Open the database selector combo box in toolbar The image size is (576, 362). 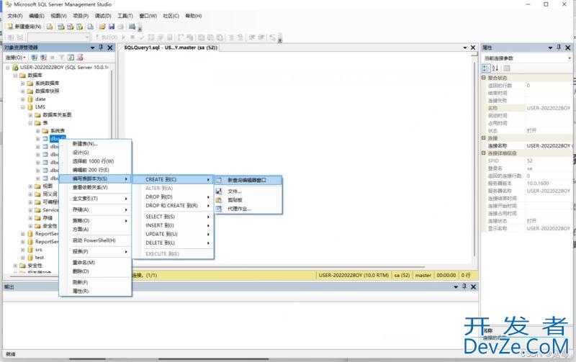click(59, 37)
